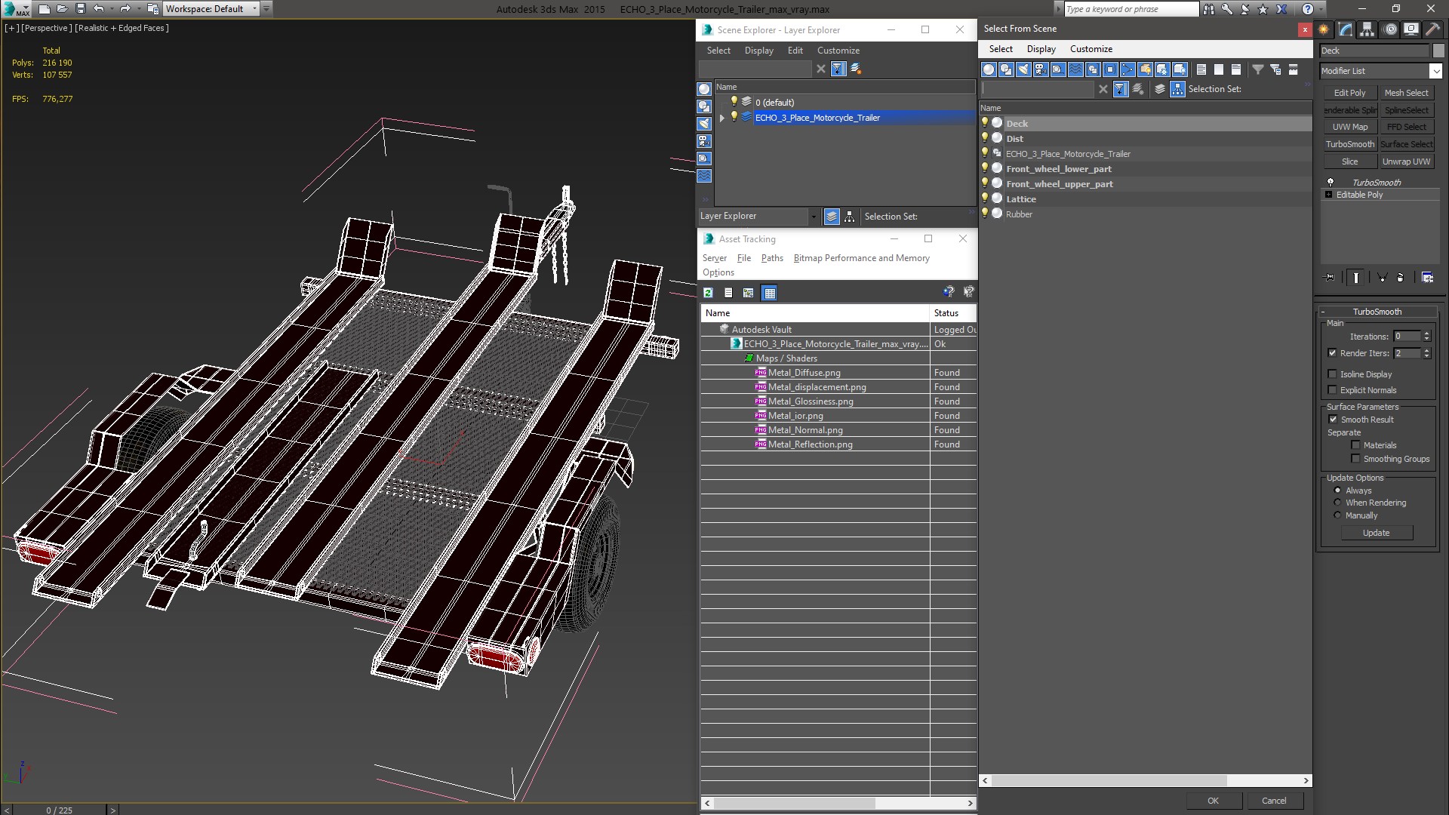
Task: Click Sort by Hierarchy icon in Select From Scene
Action: click(1178, 89)
